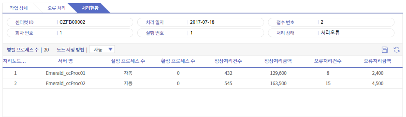Click the 정상처리건수 column header

[228, 61]
